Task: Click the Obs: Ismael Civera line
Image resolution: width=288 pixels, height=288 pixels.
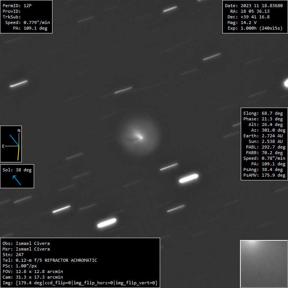Action: [x=26, y=243]
